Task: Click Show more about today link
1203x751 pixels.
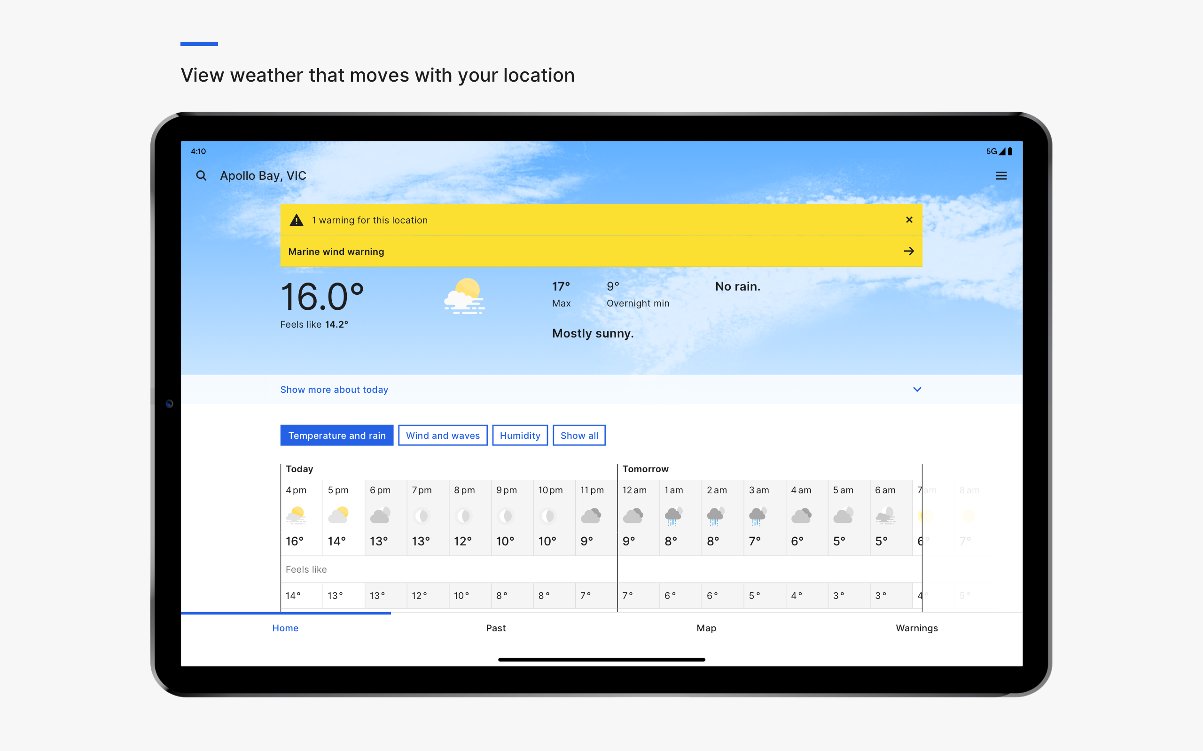Action: point(334,390)
